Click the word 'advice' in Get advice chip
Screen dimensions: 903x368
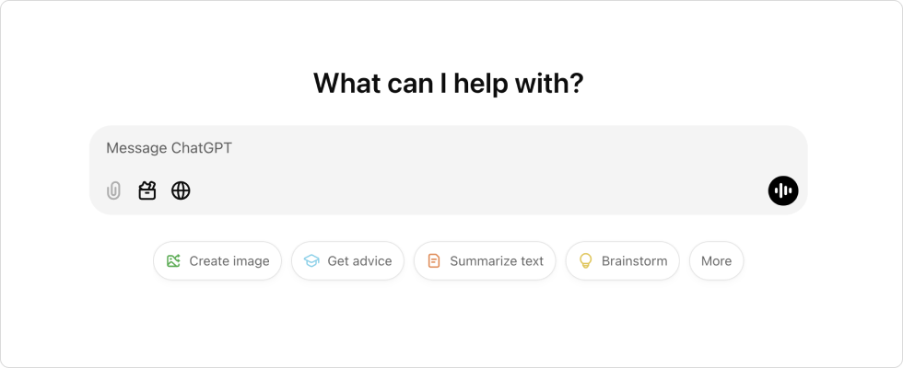coord(371,261)
